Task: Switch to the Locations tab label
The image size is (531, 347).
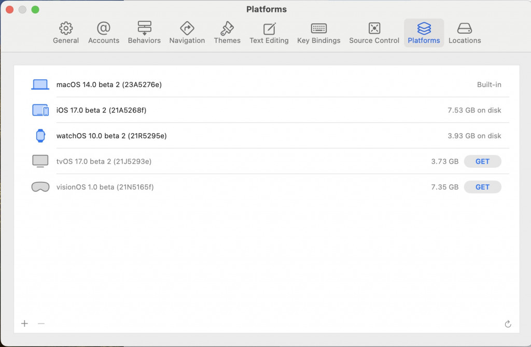Action: click(x=465, y=40)
